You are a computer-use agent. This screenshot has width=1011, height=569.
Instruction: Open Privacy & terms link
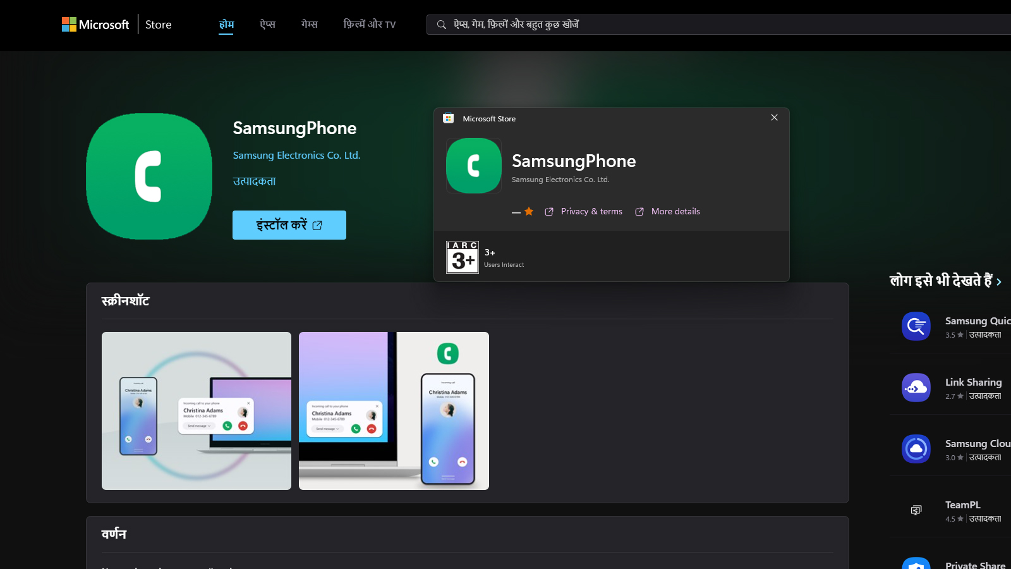tap(591, 212)
